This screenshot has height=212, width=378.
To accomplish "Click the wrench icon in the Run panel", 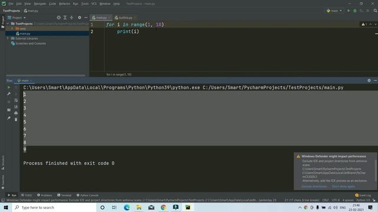I will tap(9, 94).
